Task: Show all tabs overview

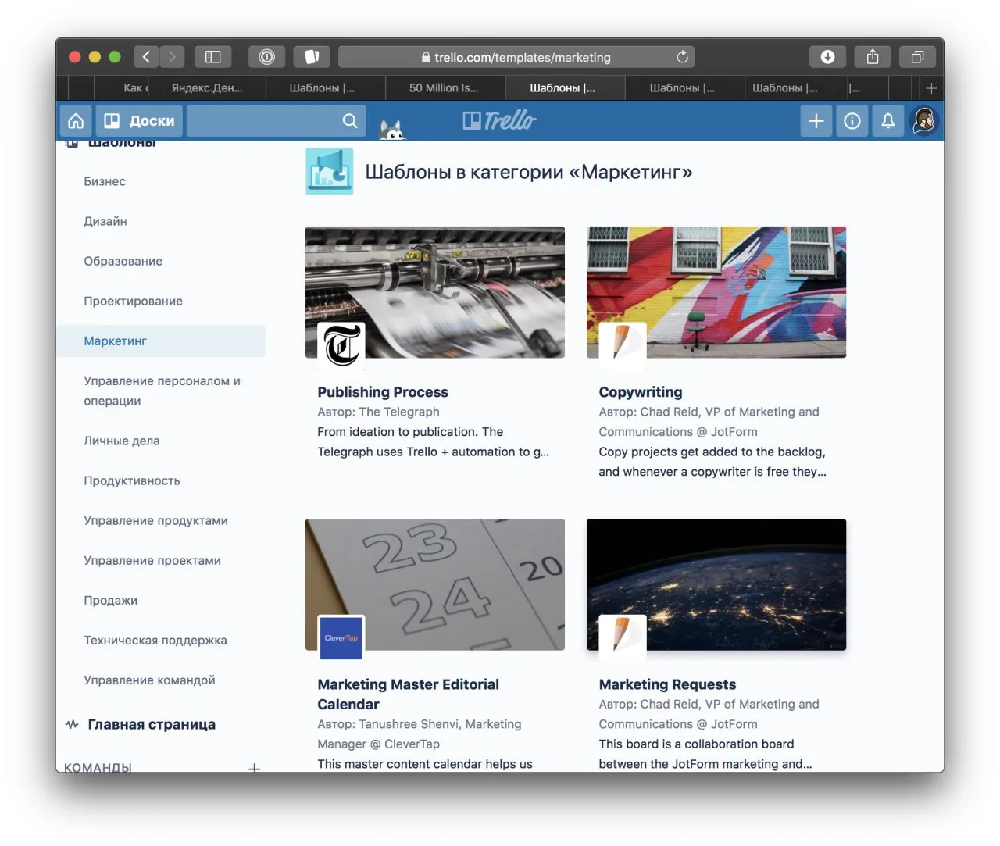Action: [x=917, y=57]
